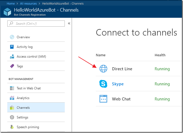The image size is (183, 133).
Task: Click the Overview icon in sidebar
Action: 12,37
